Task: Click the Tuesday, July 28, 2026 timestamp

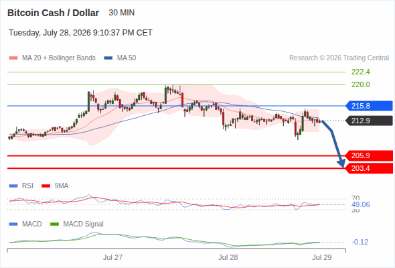Action: pos(80,33)
